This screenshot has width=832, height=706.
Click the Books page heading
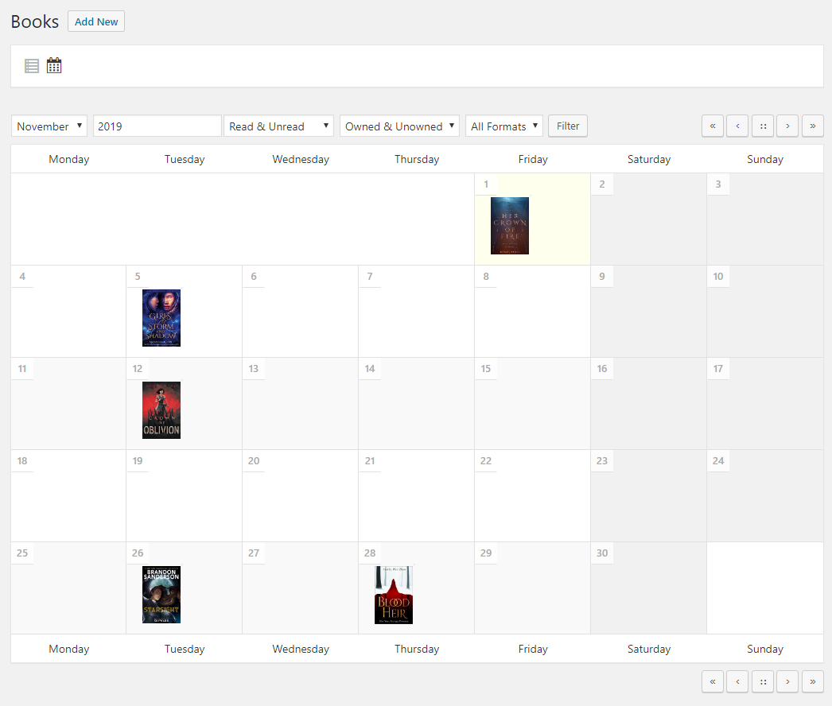[35, 21]
